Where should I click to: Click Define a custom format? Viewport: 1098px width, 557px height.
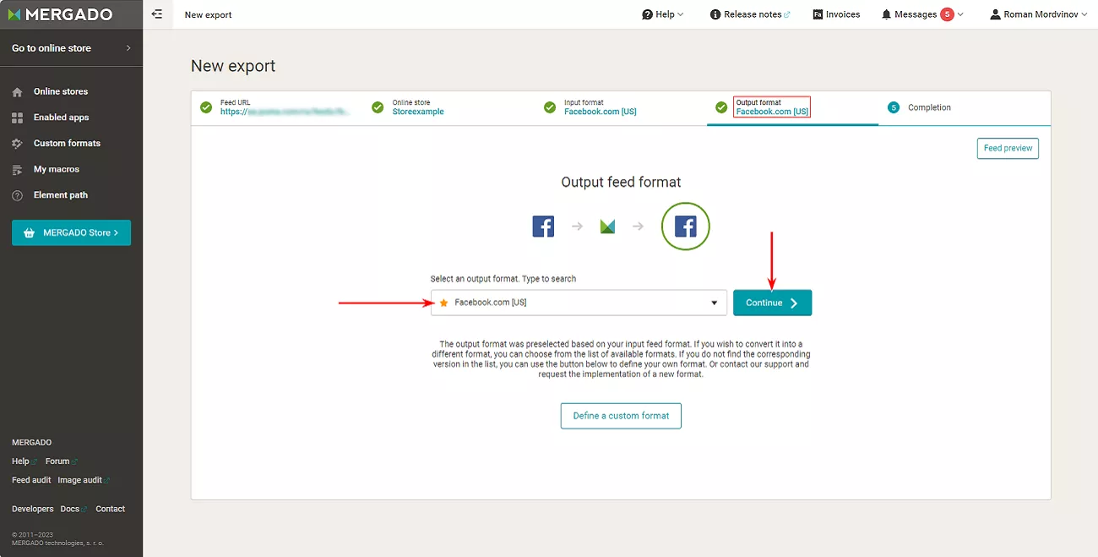point(621,416)
